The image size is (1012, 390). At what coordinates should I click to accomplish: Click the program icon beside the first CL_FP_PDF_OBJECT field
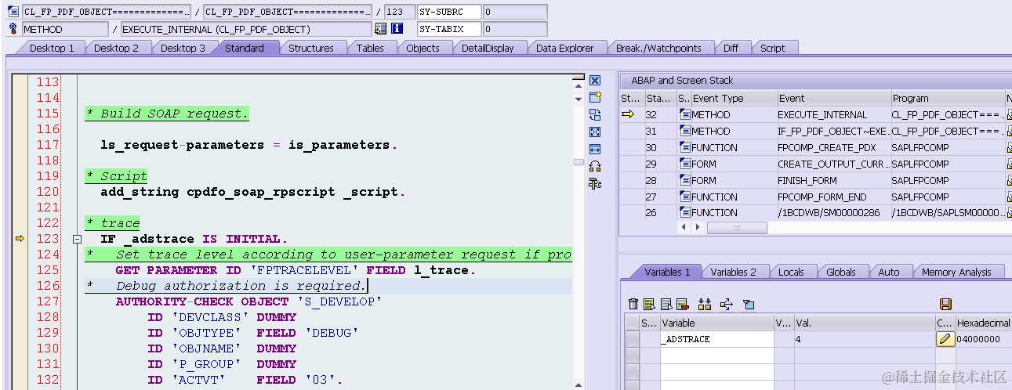13,12
